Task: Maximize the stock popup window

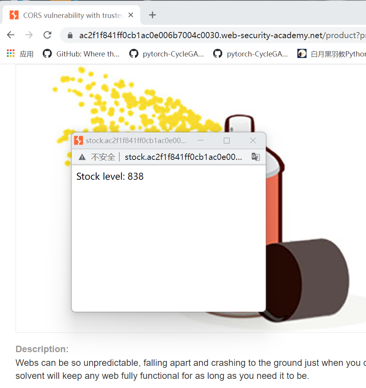Action: pyautogui.click(x=226, y=140)
